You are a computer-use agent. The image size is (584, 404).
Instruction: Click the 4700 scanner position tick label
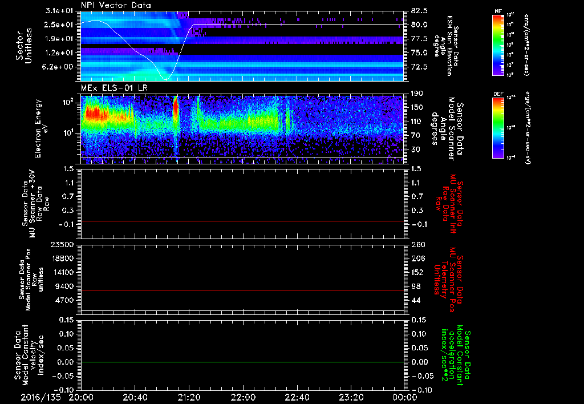(65, 300)
